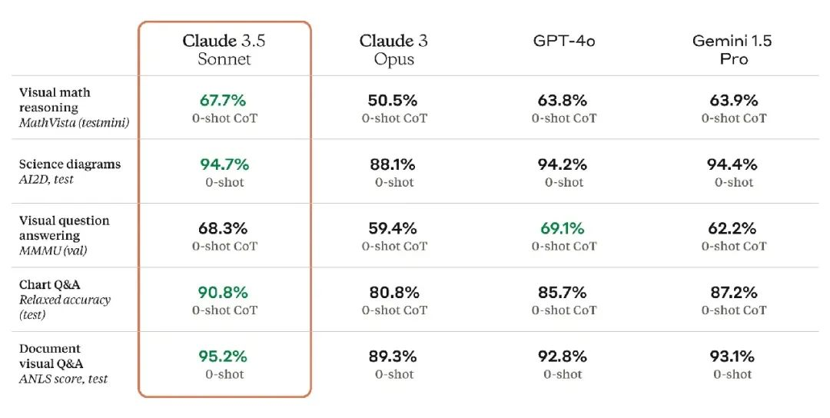
Task: Click the 68.3% MMMU score
Action: pyautogui.click(x=224, y=228)
